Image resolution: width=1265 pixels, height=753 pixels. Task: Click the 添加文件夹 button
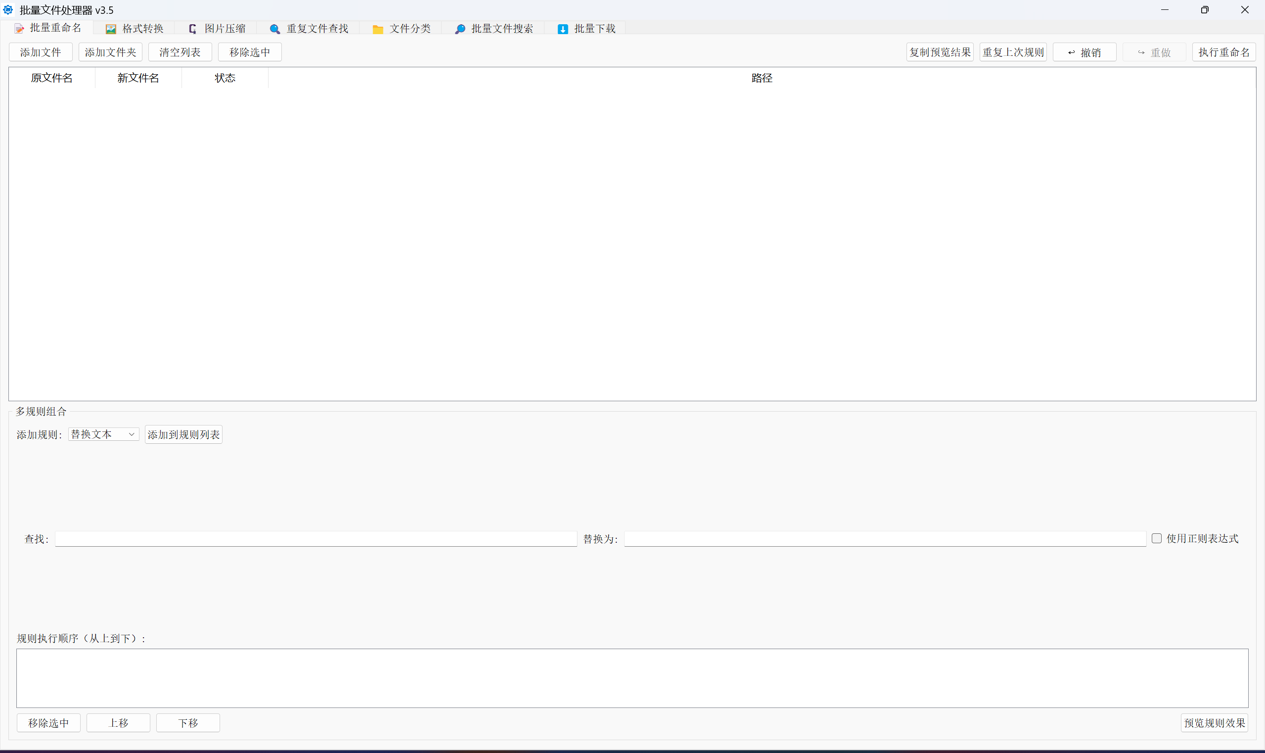tap(111, 52)
